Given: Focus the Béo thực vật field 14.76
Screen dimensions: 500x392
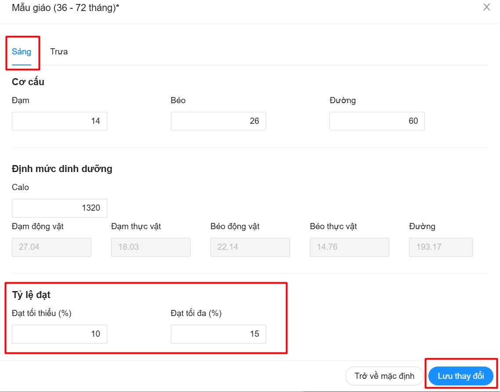Looking at the screenshot, I should click(349, 247).
